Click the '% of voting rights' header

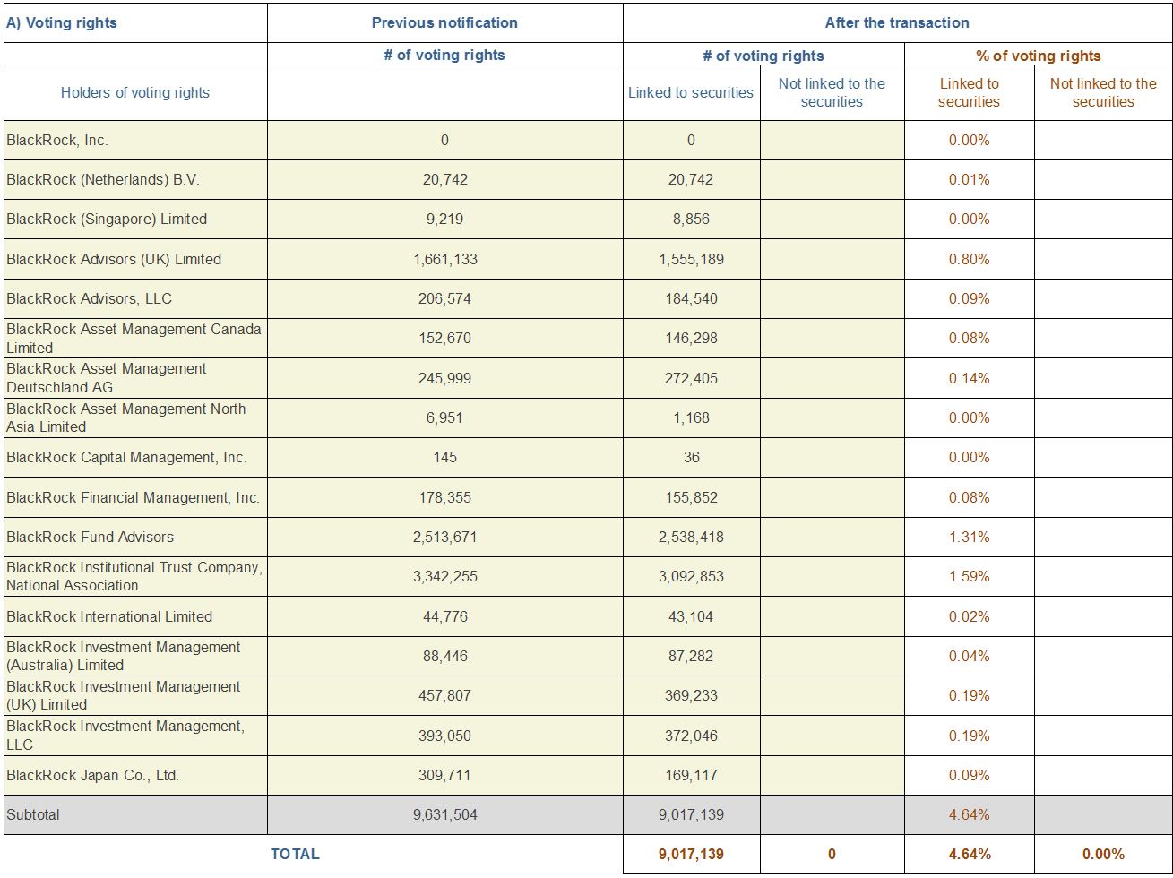point(1039,56)
